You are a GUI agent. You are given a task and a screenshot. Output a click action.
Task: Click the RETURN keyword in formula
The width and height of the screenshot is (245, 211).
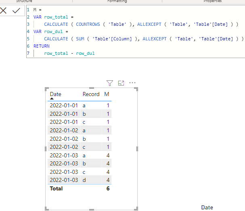coord(42,46)
